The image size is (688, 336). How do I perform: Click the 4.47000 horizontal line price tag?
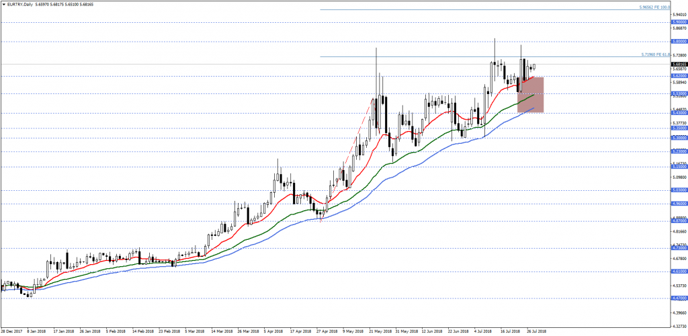click(x=679, y=298)
